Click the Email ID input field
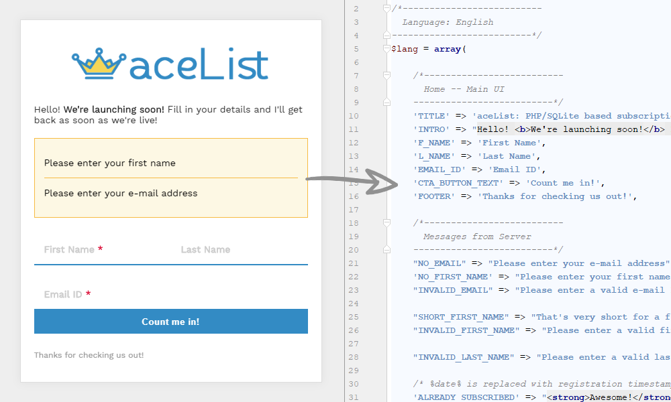Image resolution: width=671 pixels, height=402 pixels. [170, 294]
